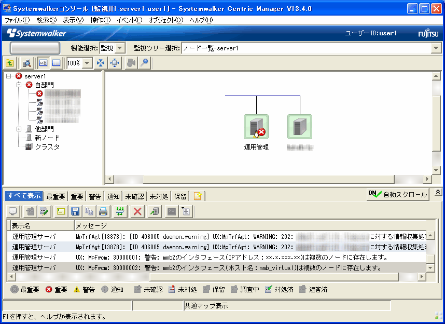Viewport: 445px width, 324px height.
Task: Select the 重要 tab
Action: (77, 196)
